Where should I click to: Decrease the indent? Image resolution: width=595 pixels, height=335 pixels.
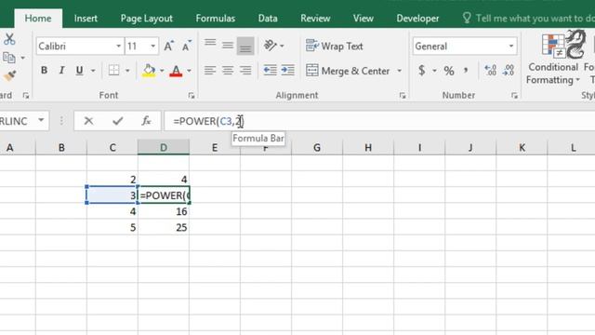(270, 71)
